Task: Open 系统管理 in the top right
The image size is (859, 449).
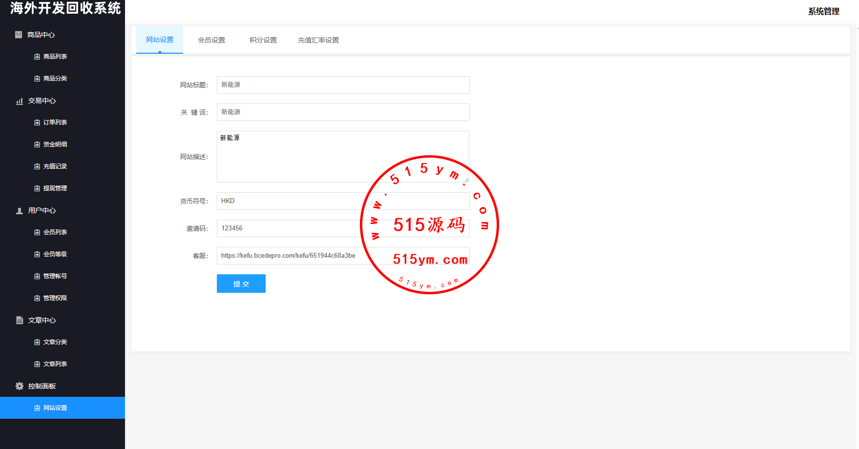Action: [x=823, y=11]
